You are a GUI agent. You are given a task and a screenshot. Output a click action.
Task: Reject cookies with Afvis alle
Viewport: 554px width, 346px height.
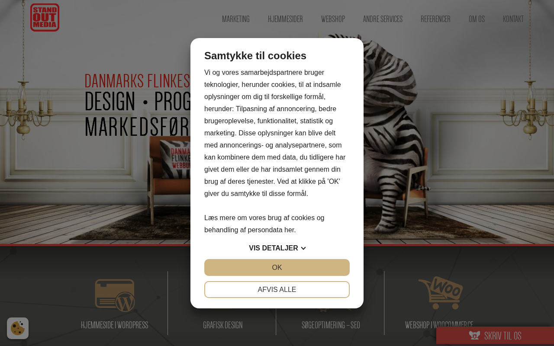(x=277, y=289)
